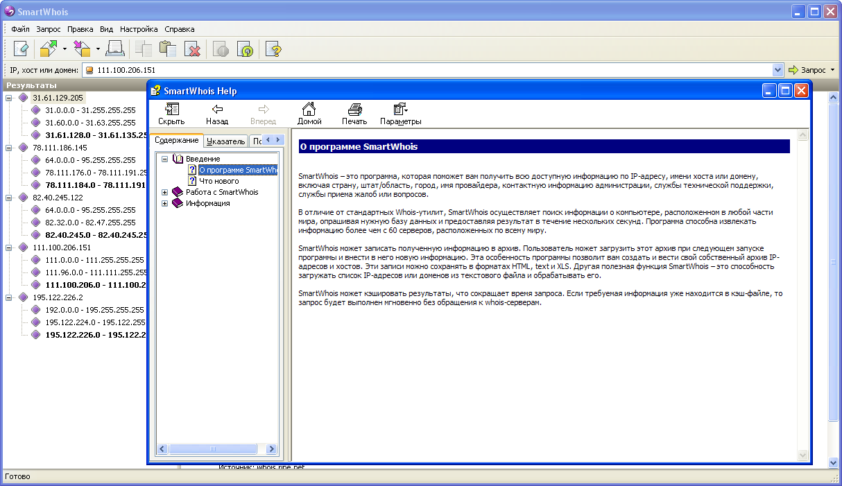Open the Правка menu

tap(80, 29)
